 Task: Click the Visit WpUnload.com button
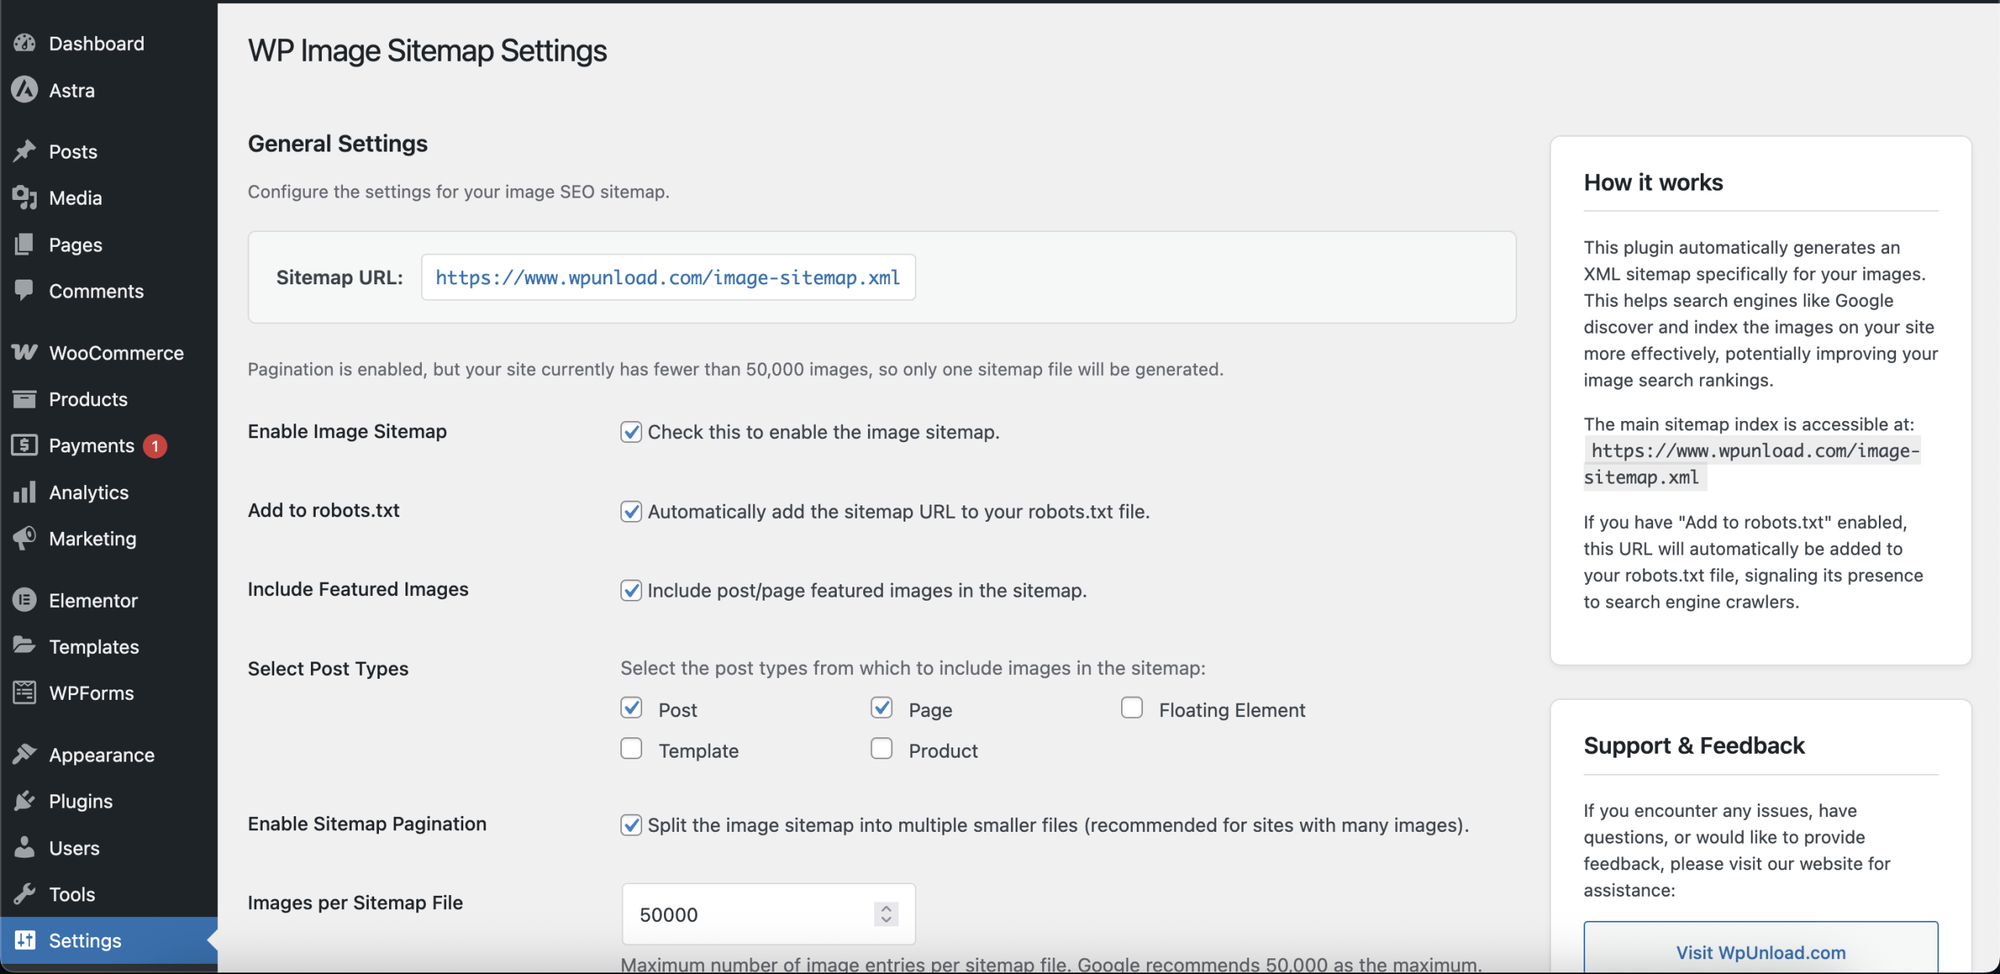coord(1761,952)
